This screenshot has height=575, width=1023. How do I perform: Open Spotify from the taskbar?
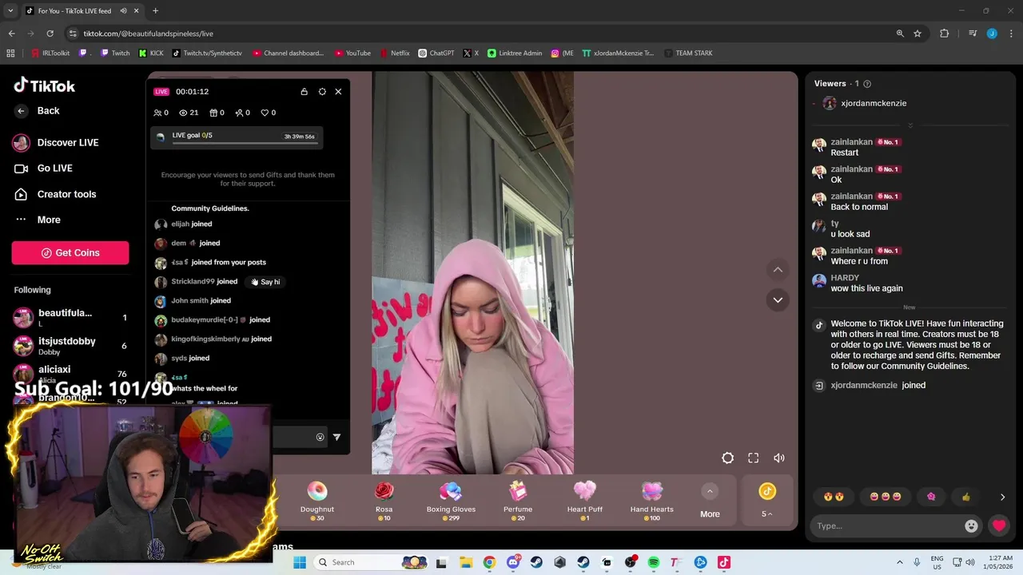coord(654,562)
